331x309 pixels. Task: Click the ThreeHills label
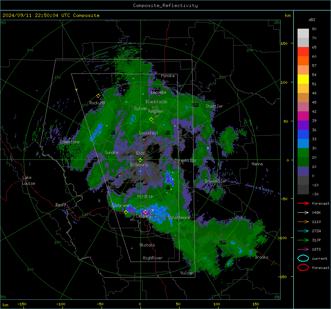point(185,161)
